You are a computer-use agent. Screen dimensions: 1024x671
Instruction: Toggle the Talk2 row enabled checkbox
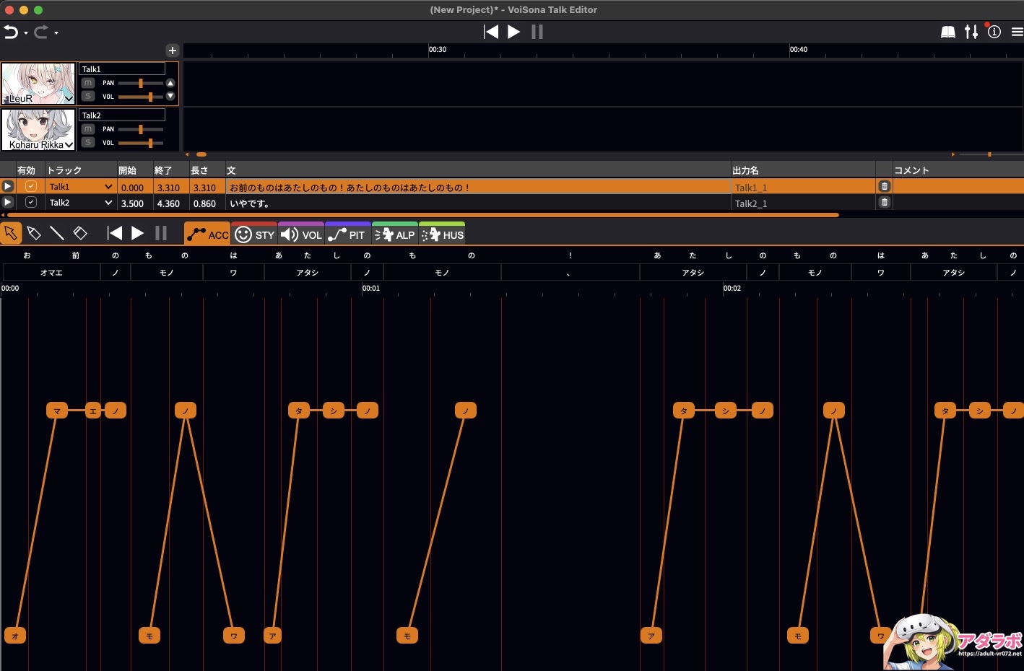[31, 203]
